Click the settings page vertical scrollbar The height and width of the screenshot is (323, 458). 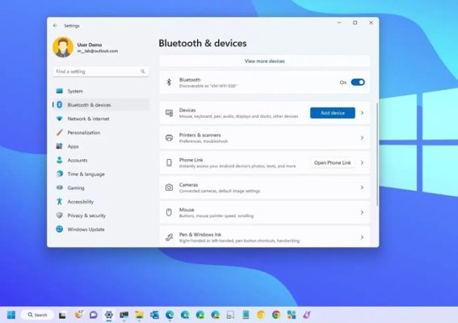[x=377, y=154]
